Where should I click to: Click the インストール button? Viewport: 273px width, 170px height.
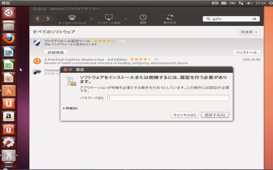click(x=246, y=52)
